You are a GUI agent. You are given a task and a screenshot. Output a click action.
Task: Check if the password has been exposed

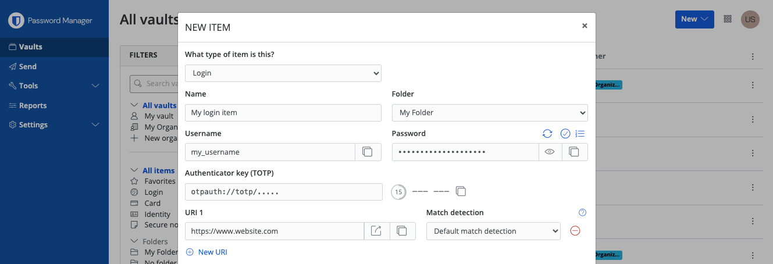pyautogui.click(x=565, y=134)
